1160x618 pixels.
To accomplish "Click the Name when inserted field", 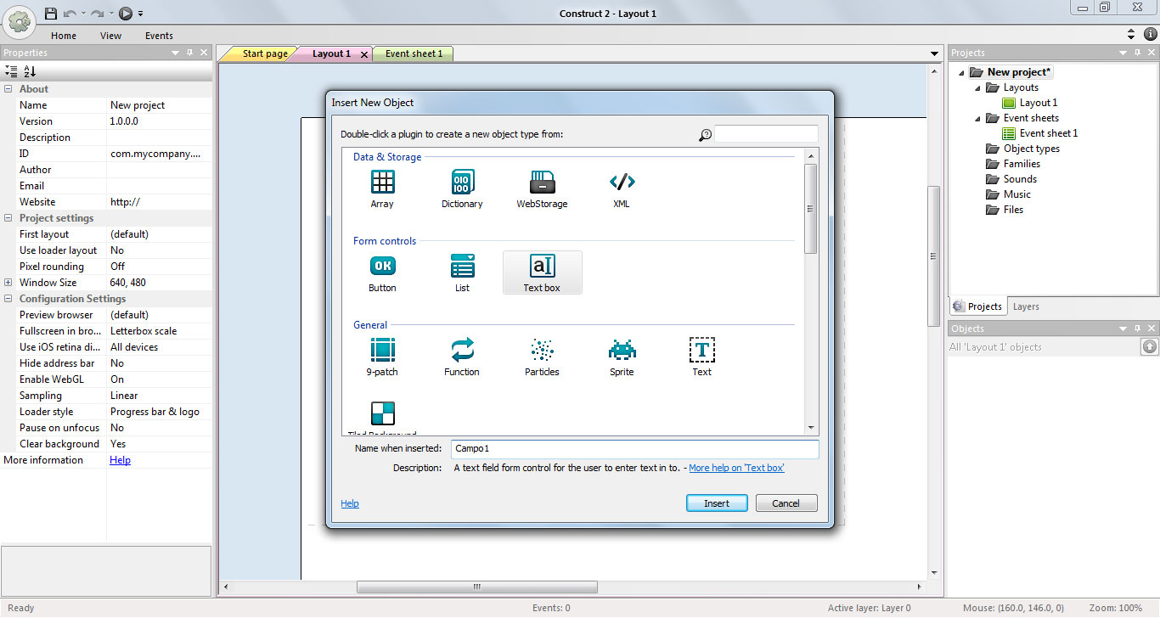I will [635, 448].
